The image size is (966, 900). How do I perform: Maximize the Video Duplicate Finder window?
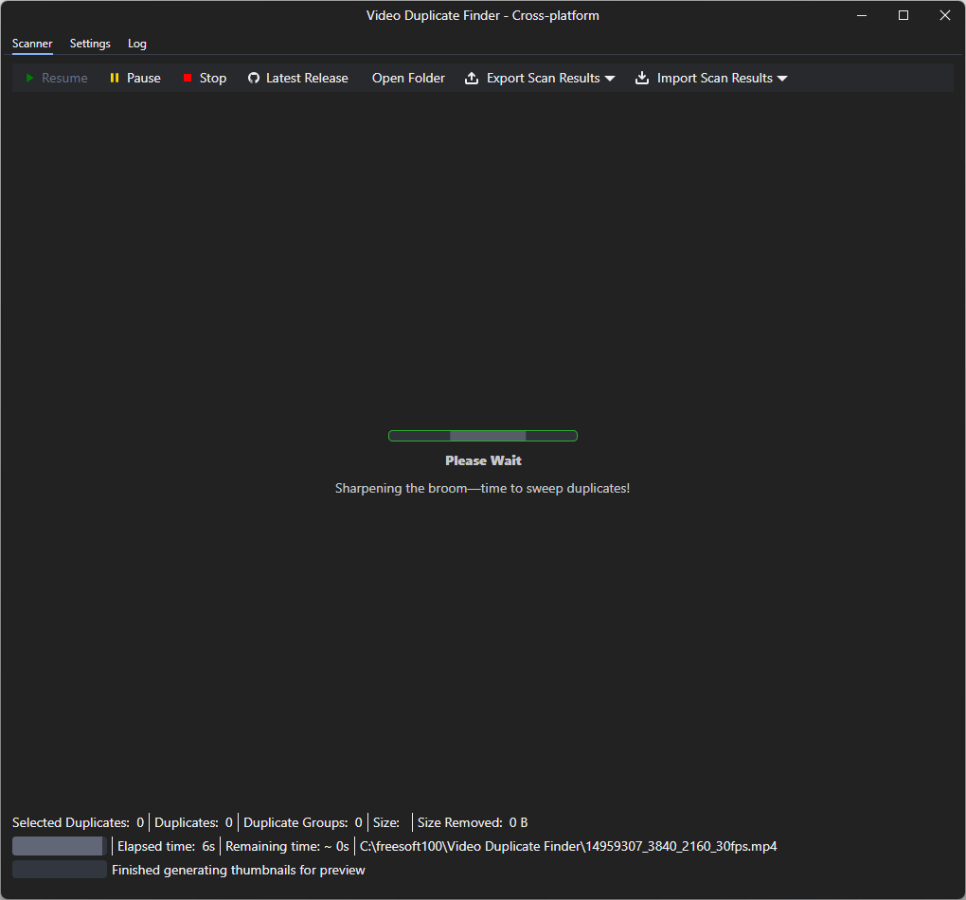(x=903, y=15)
